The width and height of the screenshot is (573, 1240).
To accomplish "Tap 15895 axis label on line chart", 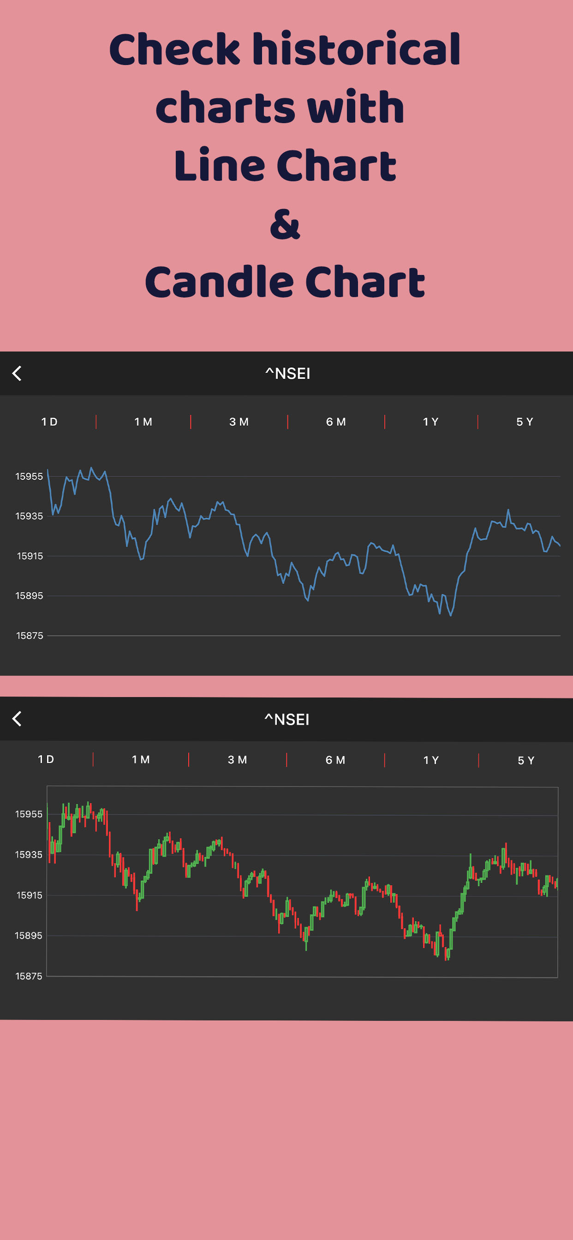I will (30, 596).
